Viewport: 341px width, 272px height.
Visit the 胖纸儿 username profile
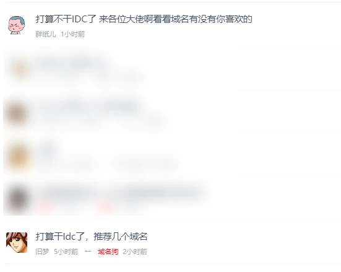click(46, 34)
